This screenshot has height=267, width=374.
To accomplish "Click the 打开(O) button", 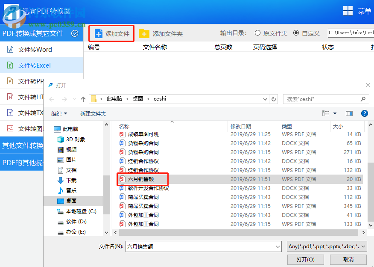I will coord(305,259).
